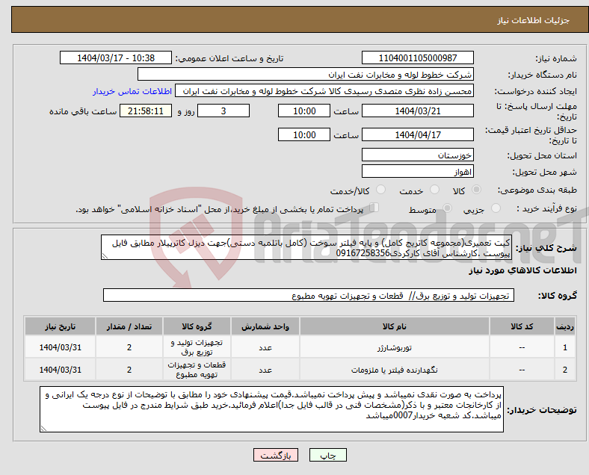The width and height of the screenshot is (589, 475).
Task: Click the description textarea resize handle
Action: tap(105, 256)
